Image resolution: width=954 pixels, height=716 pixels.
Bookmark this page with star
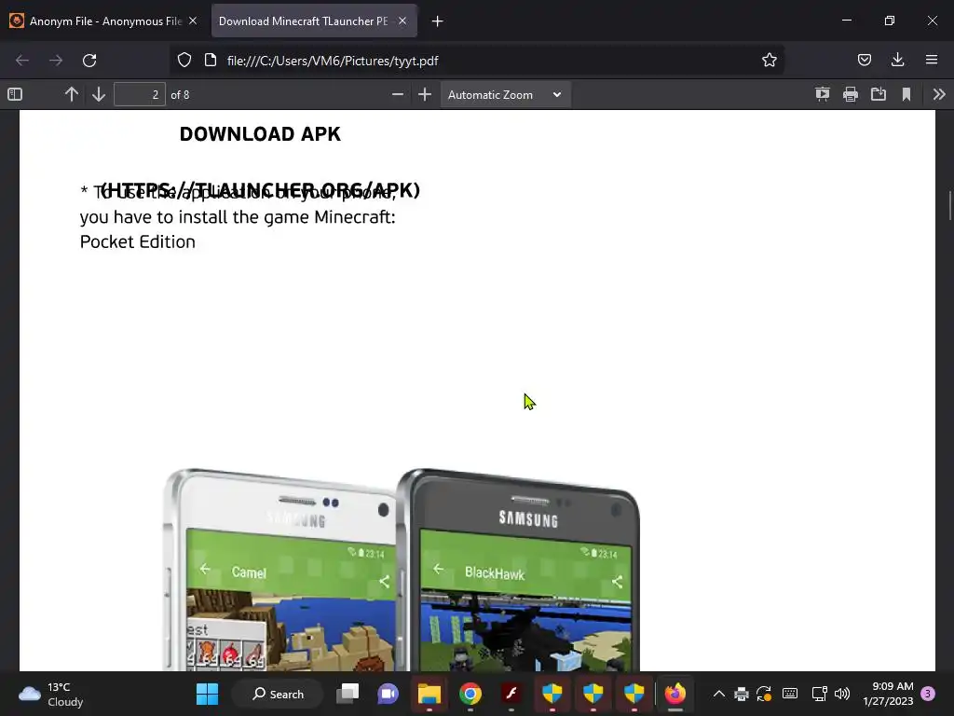(x=769, y=60)
